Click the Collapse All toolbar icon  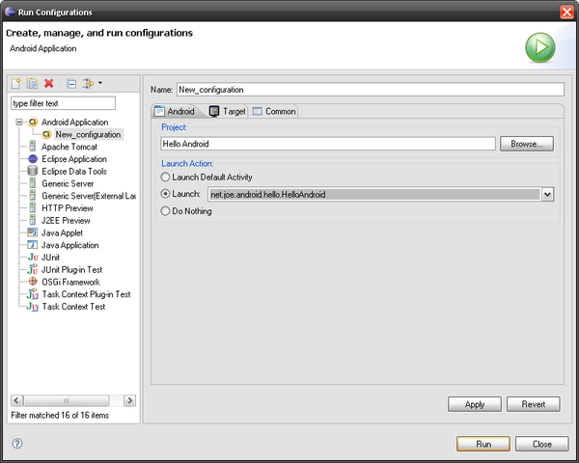pos(71,84)
